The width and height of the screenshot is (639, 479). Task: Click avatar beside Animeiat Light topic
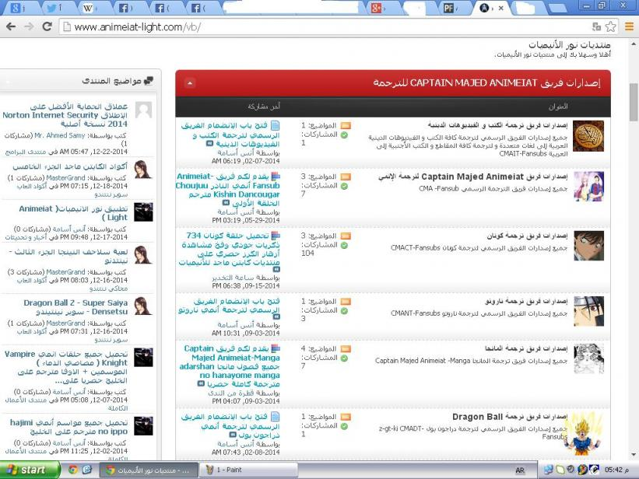(143, 212)
